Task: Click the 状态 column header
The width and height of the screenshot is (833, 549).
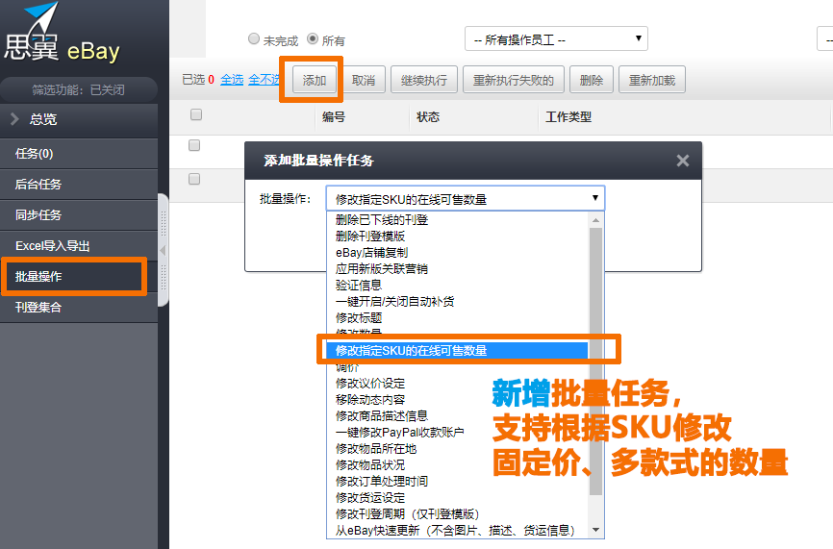Action: coord(428,116)
